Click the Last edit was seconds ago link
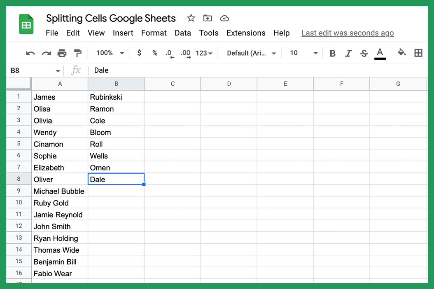Image resolution: width=434 pixels, height=289 pixels. (x=347, y=33)
